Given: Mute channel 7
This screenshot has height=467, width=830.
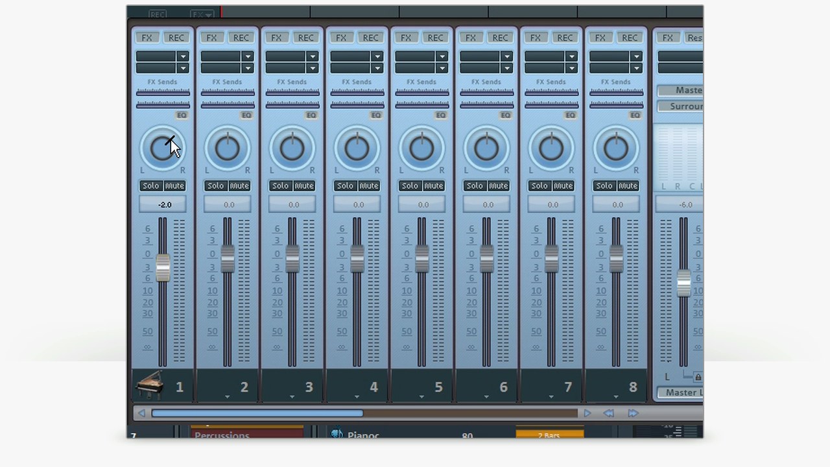Looking at the screenshot, I should pos(563,186).
